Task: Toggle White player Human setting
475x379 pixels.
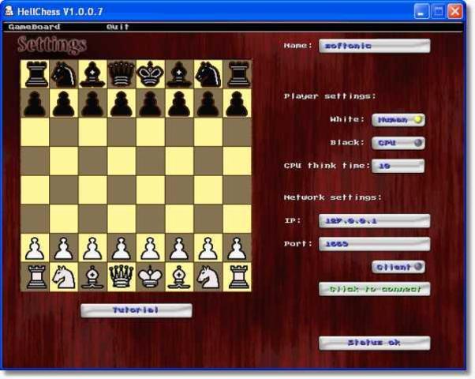Action: pos(398,120)
